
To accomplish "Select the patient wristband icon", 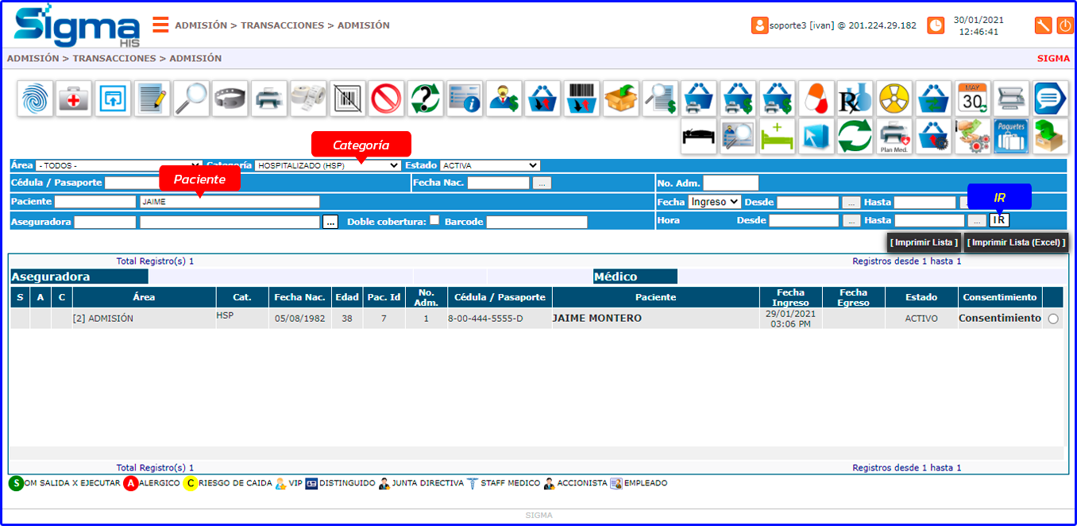I will [x=230, y=99].
